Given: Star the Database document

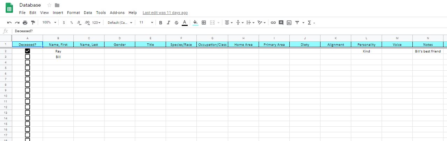Looking at the screenshot, I should (x=49, y=5).
